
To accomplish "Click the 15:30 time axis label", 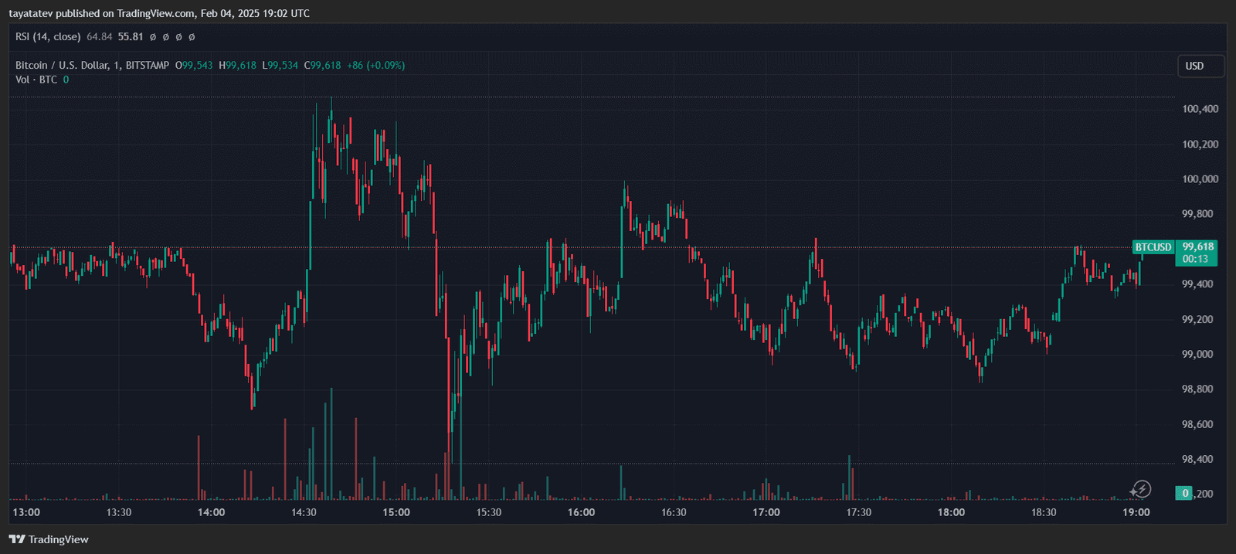I will point(489,512).
